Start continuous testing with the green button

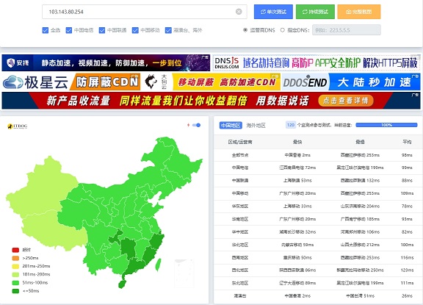[315, 12]
